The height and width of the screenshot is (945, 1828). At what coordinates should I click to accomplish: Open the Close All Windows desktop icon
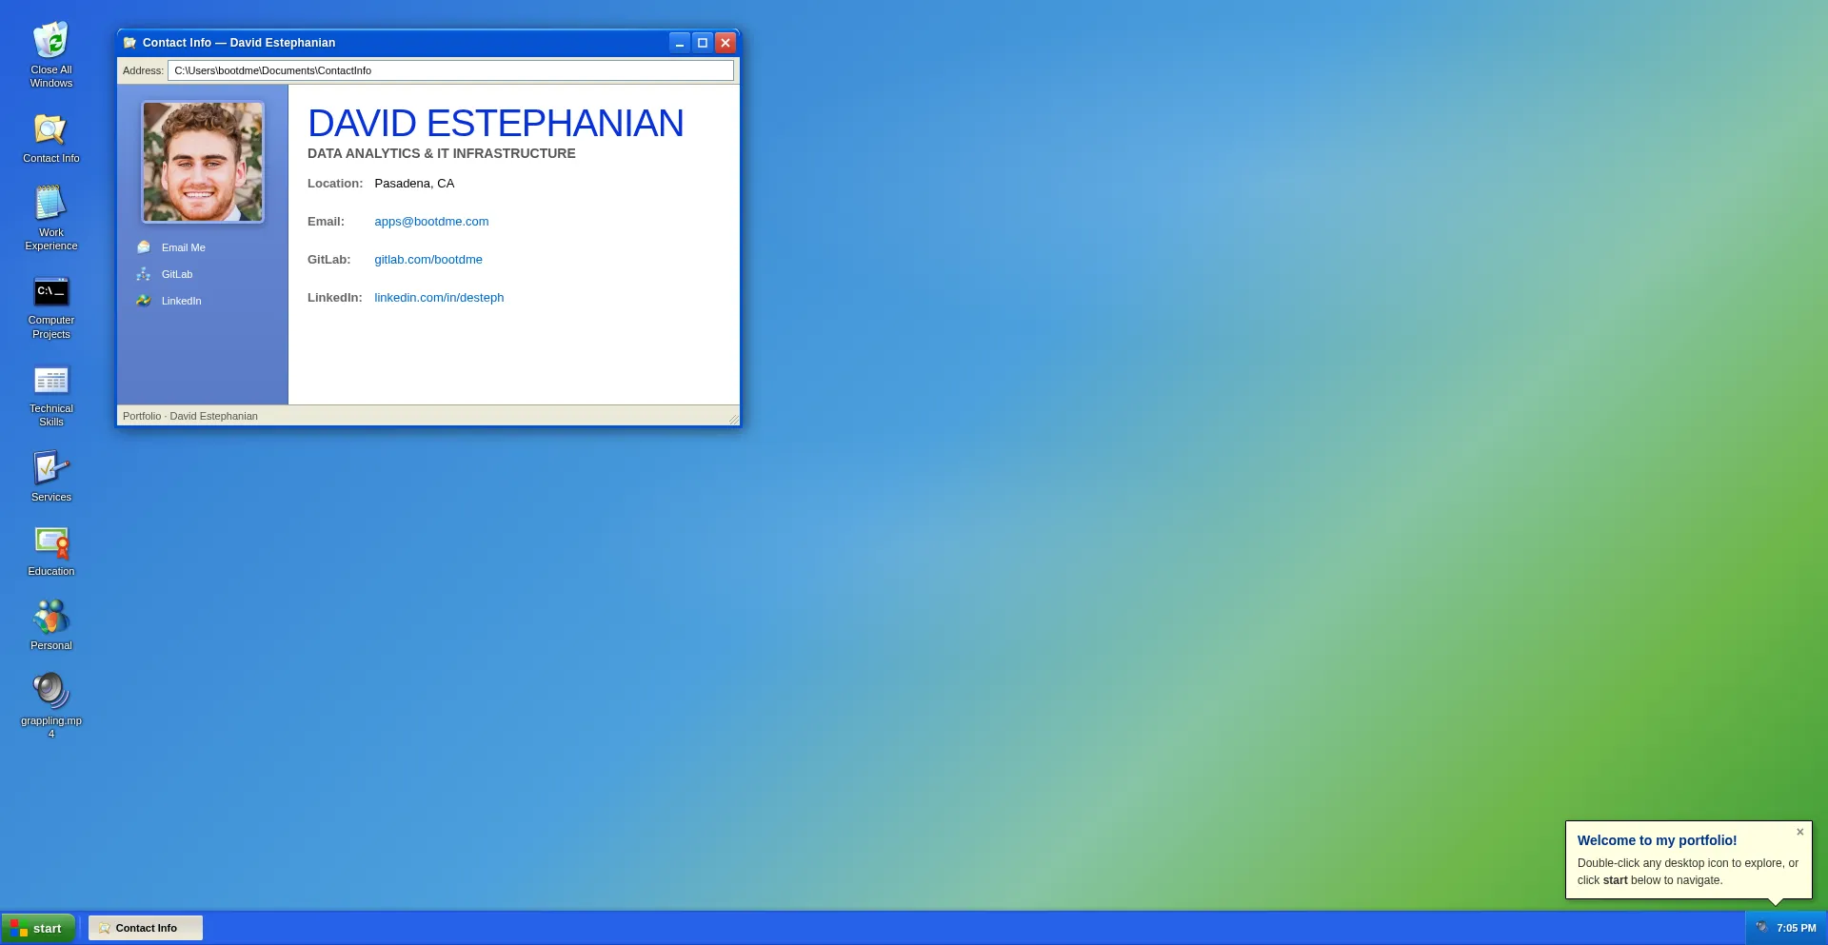tap(51, 54)
